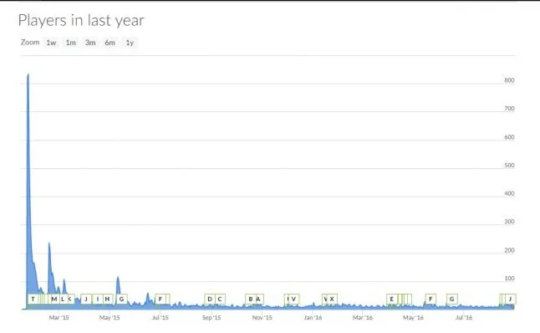Open the H event flag
The width and height of the screenshot is (540, 333).
pyautogui.click(x=107, y=299)
